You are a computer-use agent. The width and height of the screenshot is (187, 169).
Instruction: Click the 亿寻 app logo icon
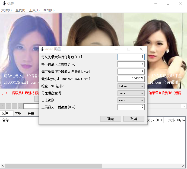click(4, 3)
